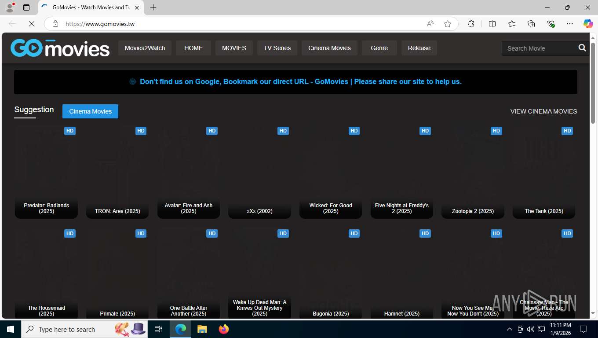Open Windows Start menu
Screen dimensions: 598x338
(x=11, y=329)
